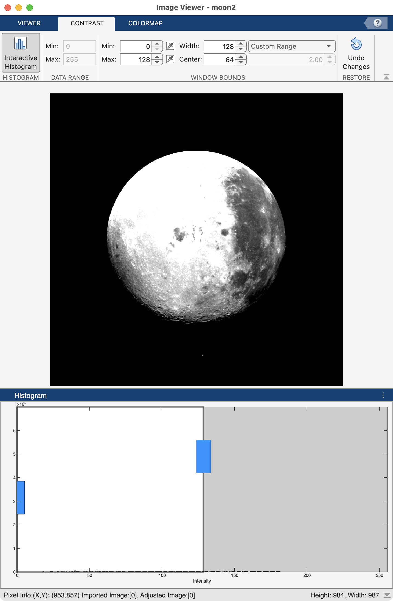Decrease Width with down arrow

tap(241, 49)
